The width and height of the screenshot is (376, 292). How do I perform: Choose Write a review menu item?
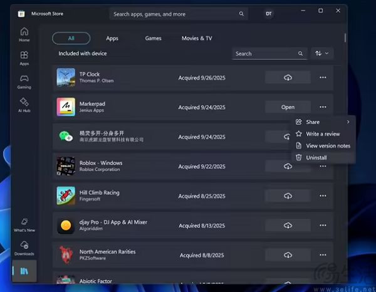point(322,134)
